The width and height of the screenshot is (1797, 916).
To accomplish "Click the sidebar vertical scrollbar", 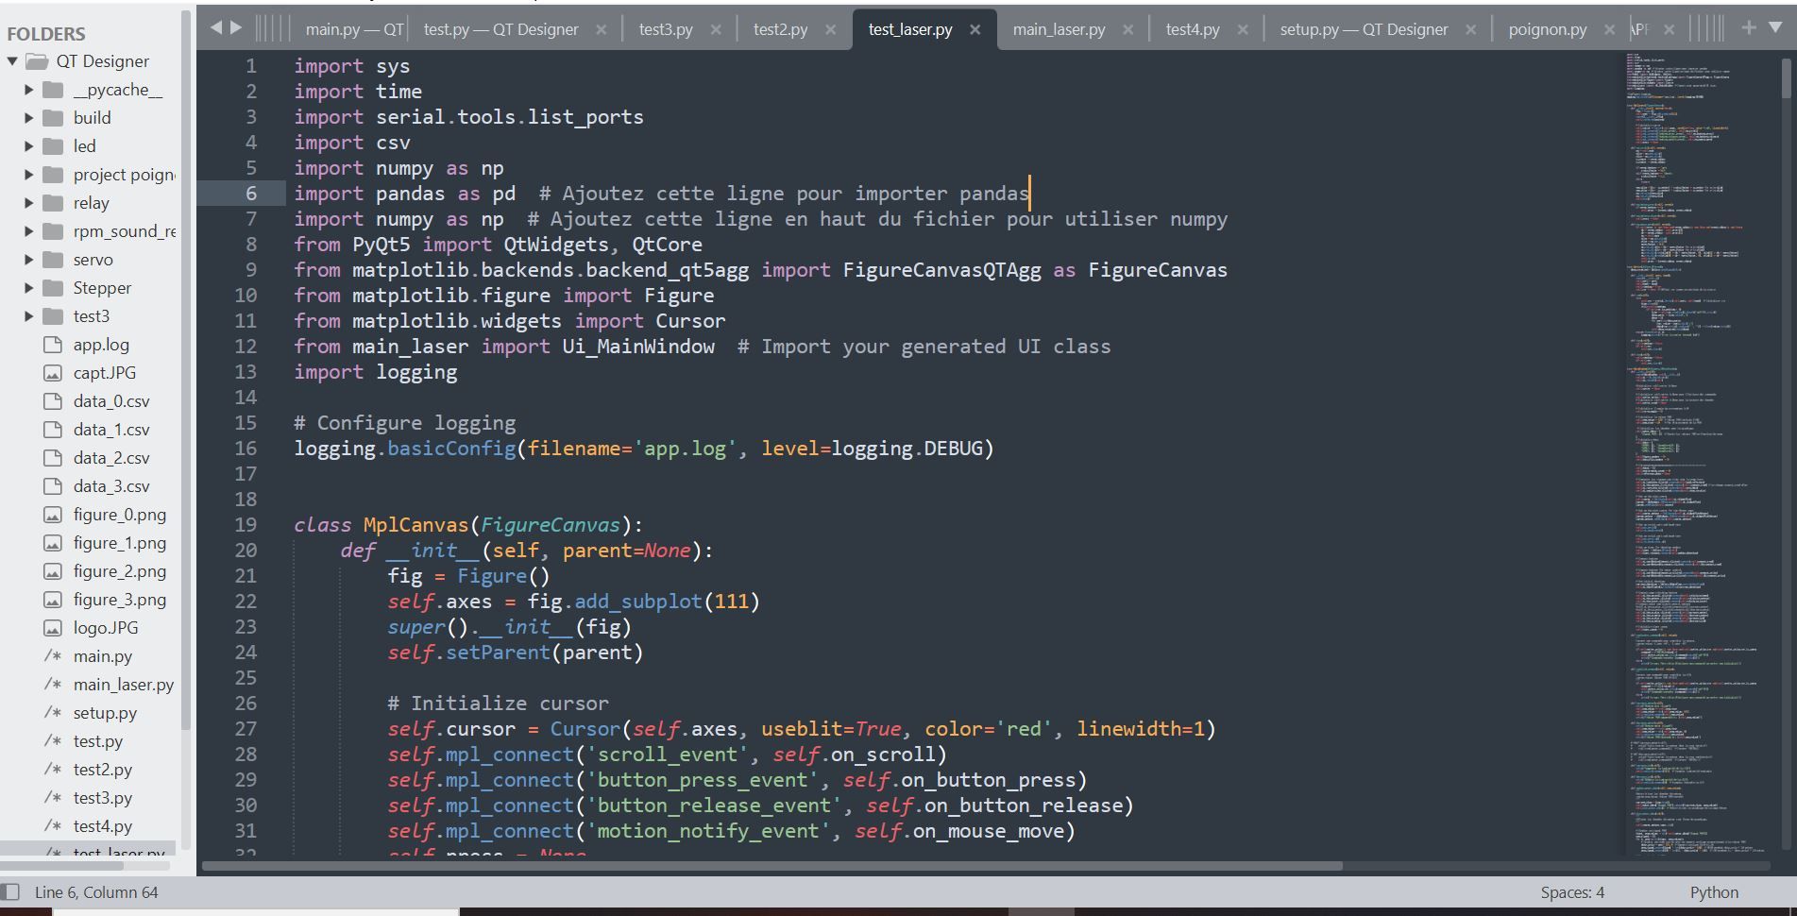I will coord(186,370).
